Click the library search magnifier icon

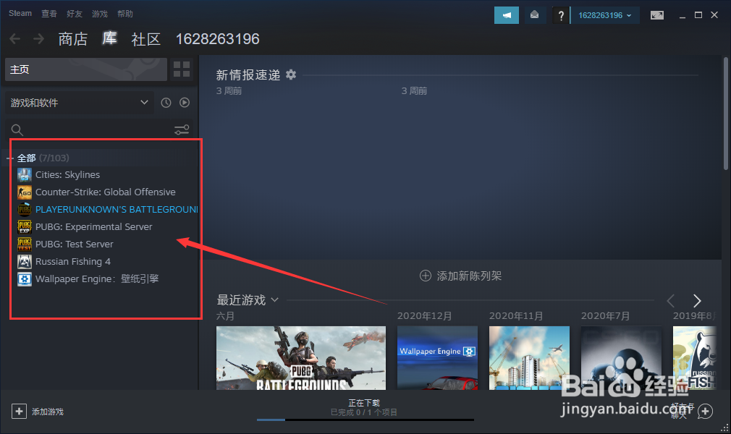(x=17, y=130)
